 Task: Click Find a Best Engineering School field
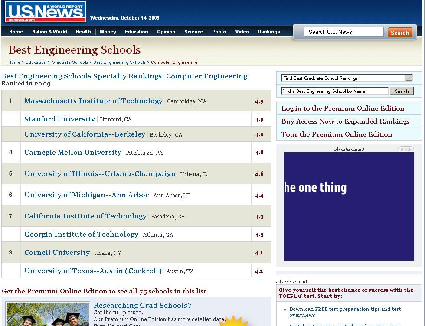335,91
